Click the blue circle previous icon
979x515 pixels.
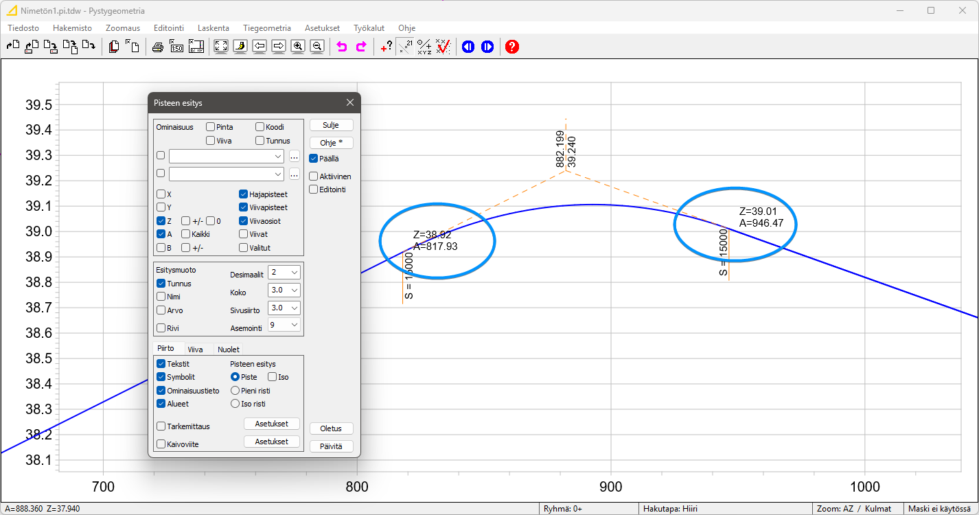(468, 47)
